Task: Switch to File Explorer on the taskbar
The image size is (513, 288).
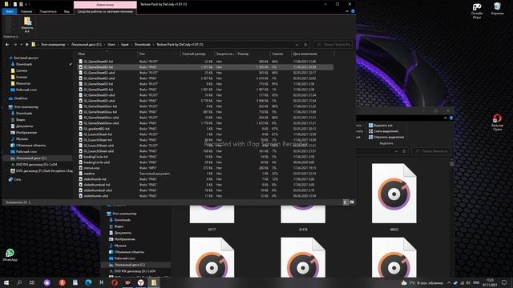Action: (x=154, y=282)
